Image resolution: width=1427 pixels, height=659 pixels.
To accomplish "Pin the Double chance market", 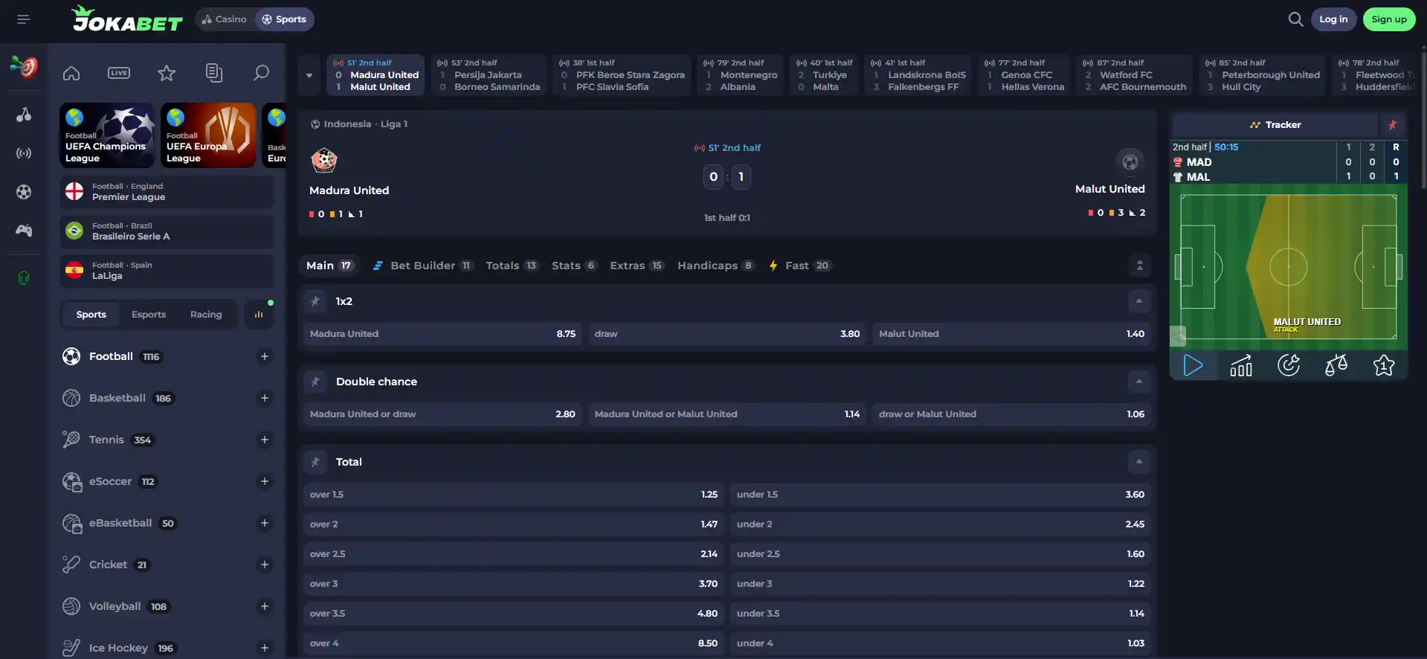I will (x=315, y=382).
